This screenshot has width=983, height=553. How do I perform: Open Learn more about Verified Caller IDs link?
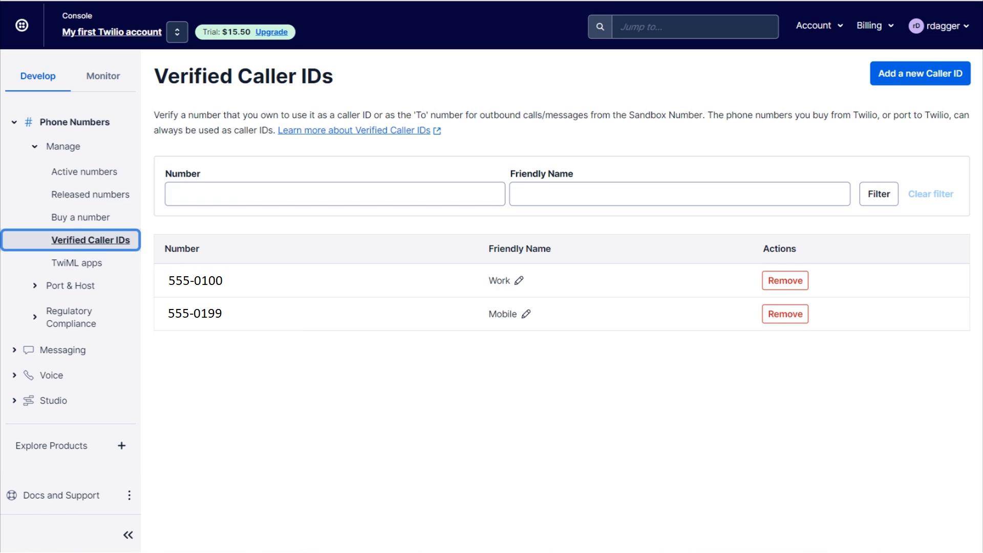click(354, 130)
